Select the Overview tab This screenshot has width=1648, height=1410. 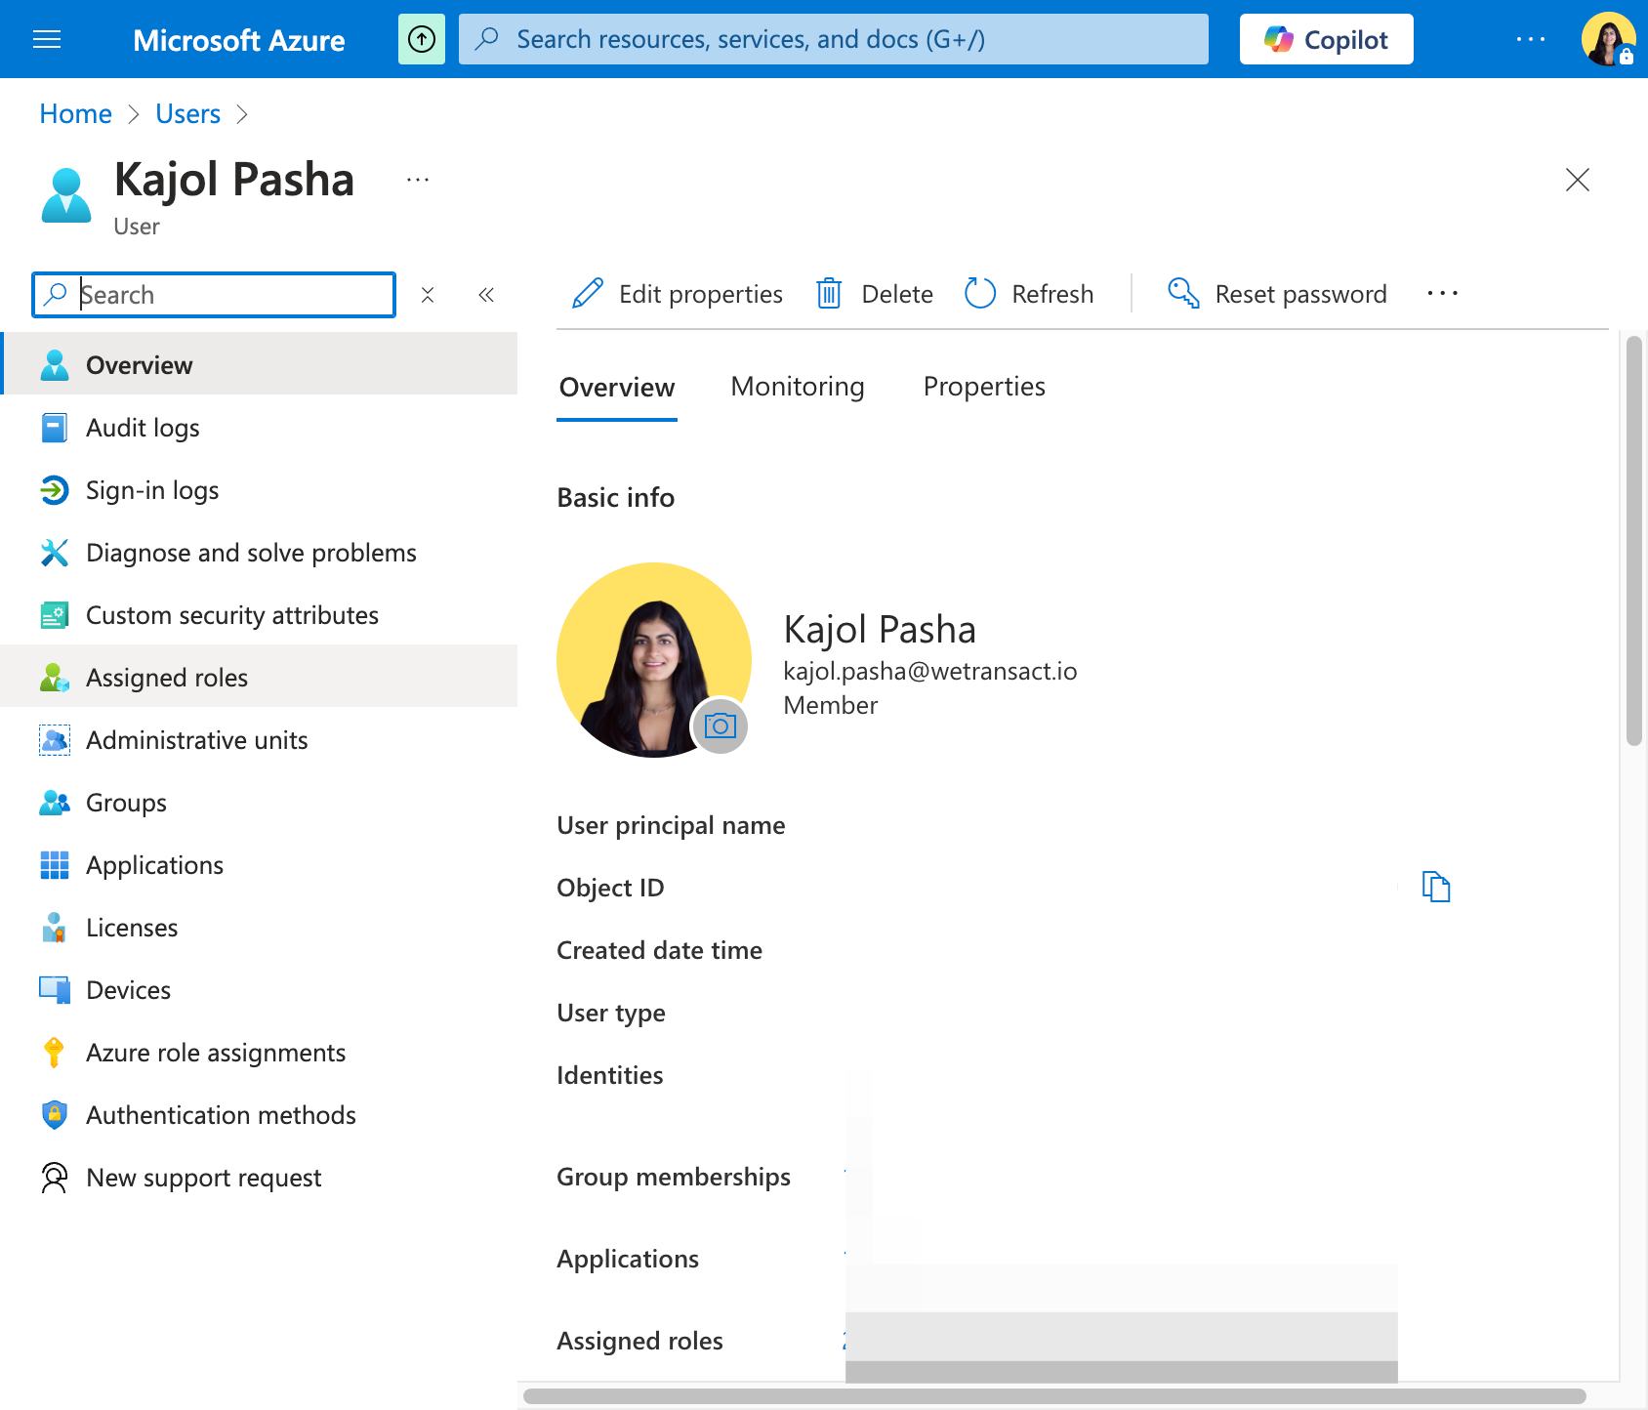pyautogui.click(x=617, y=388)
